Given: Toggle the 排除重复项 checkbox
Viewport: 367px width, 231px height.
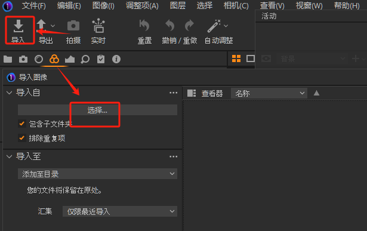Looking at the screenshot, I should [x=22, y=138].
